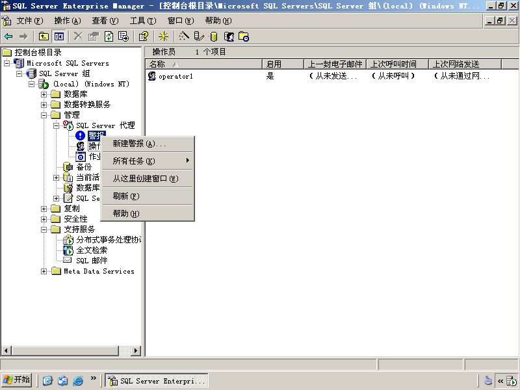This screenshot has width=520, height=390.
Task: Click the New yellow star toolbar icon
Action: tap(163, 36)
